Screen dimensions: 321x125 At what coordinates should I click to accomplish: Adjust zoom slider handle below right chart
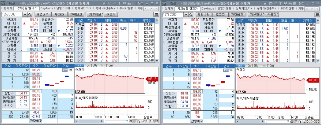click(288, 121)
